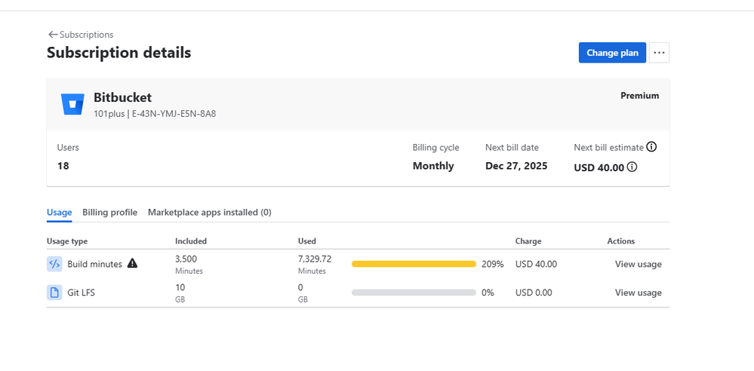Click the Git LFS row label
Viewport: 754px width, 371px height.
coord(82,292)
